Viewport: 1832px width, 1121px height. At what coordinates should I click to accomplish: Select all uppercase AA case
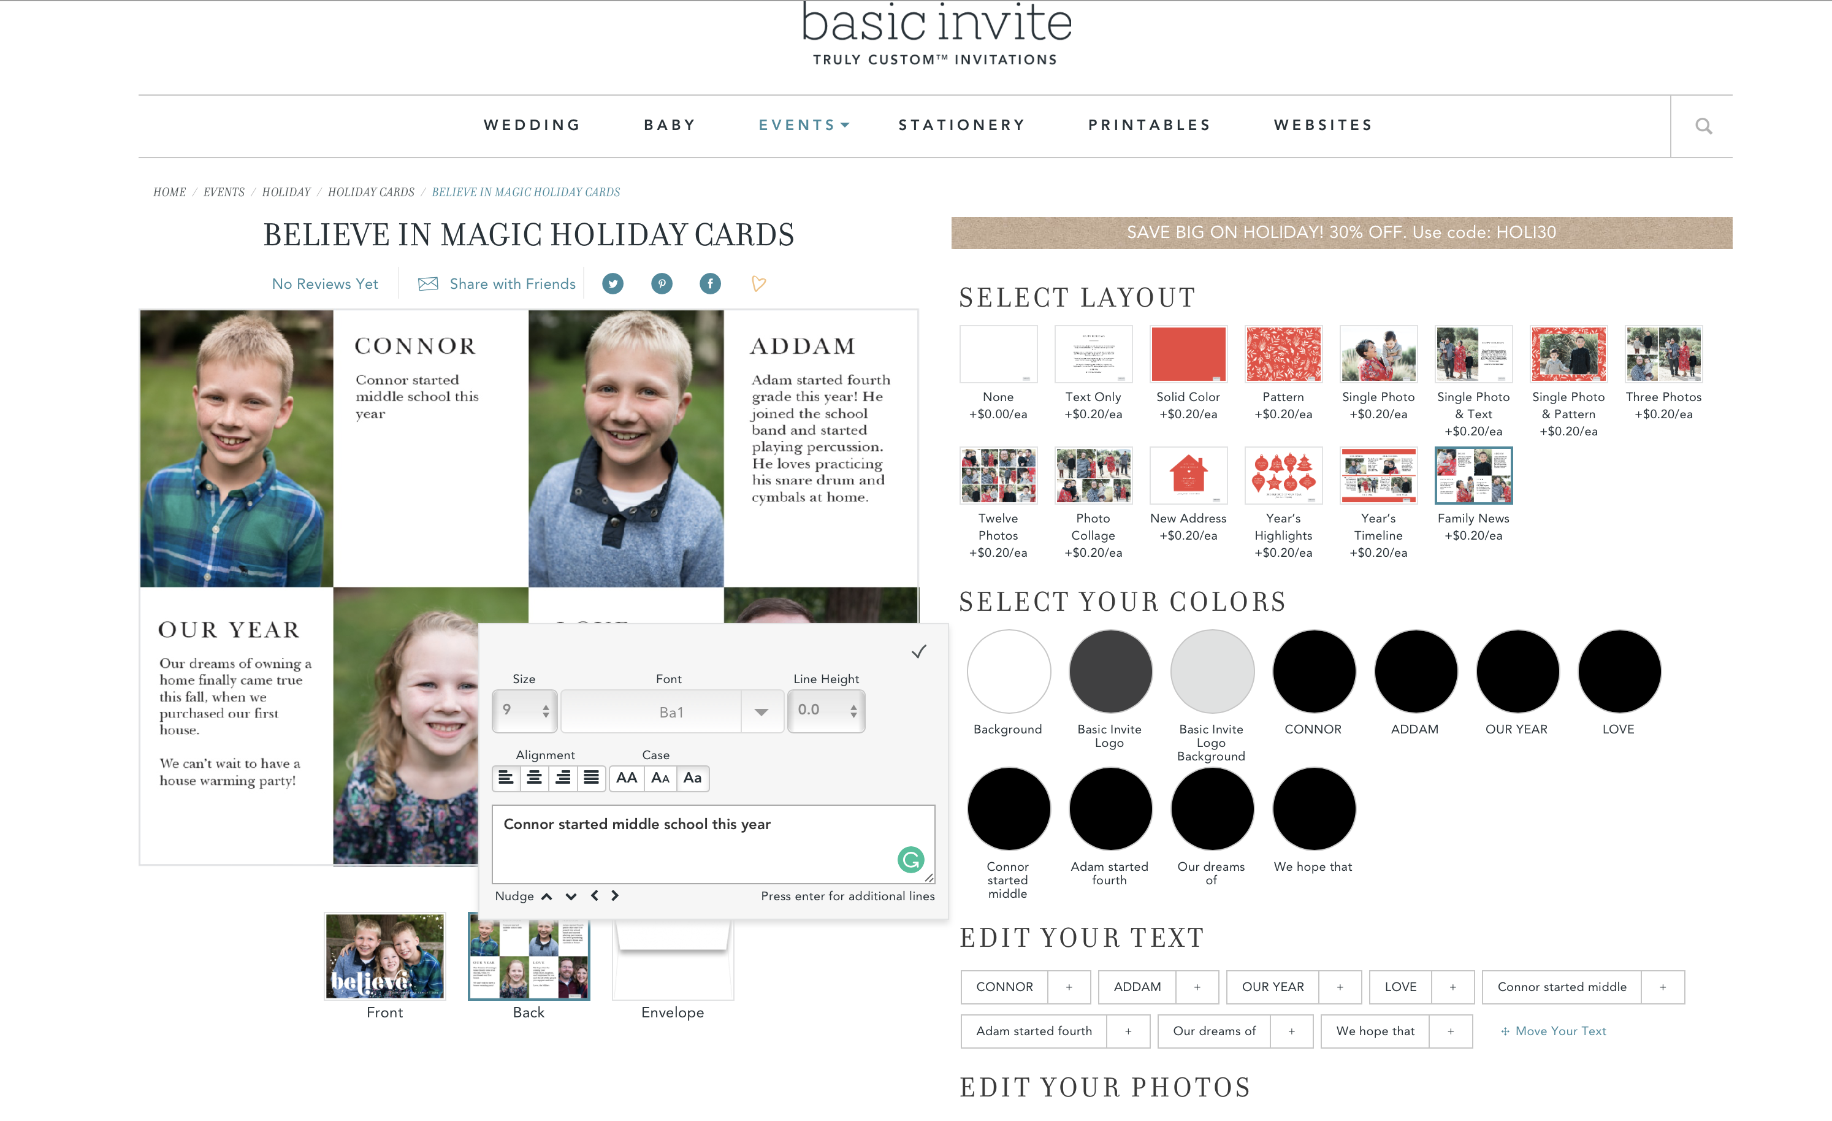coord(626,778)
